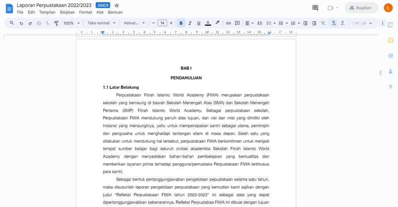398x207 pixels.
Task: Open Contacts side panel
Action: tap(391, 71)
